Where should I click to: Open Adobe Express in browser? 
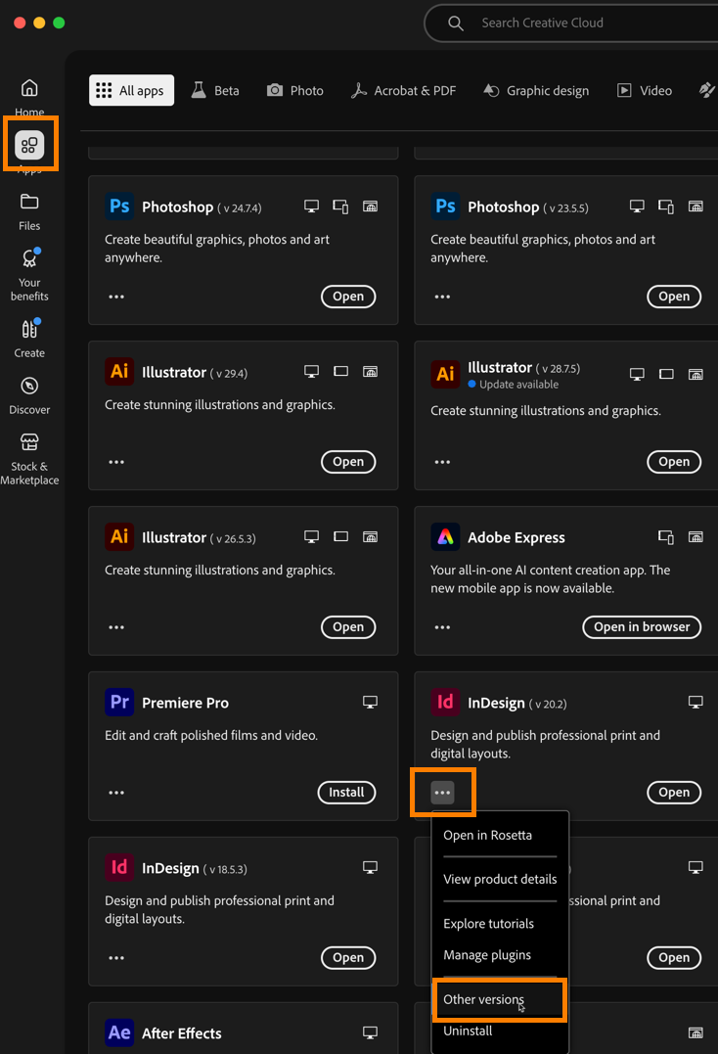642,627
